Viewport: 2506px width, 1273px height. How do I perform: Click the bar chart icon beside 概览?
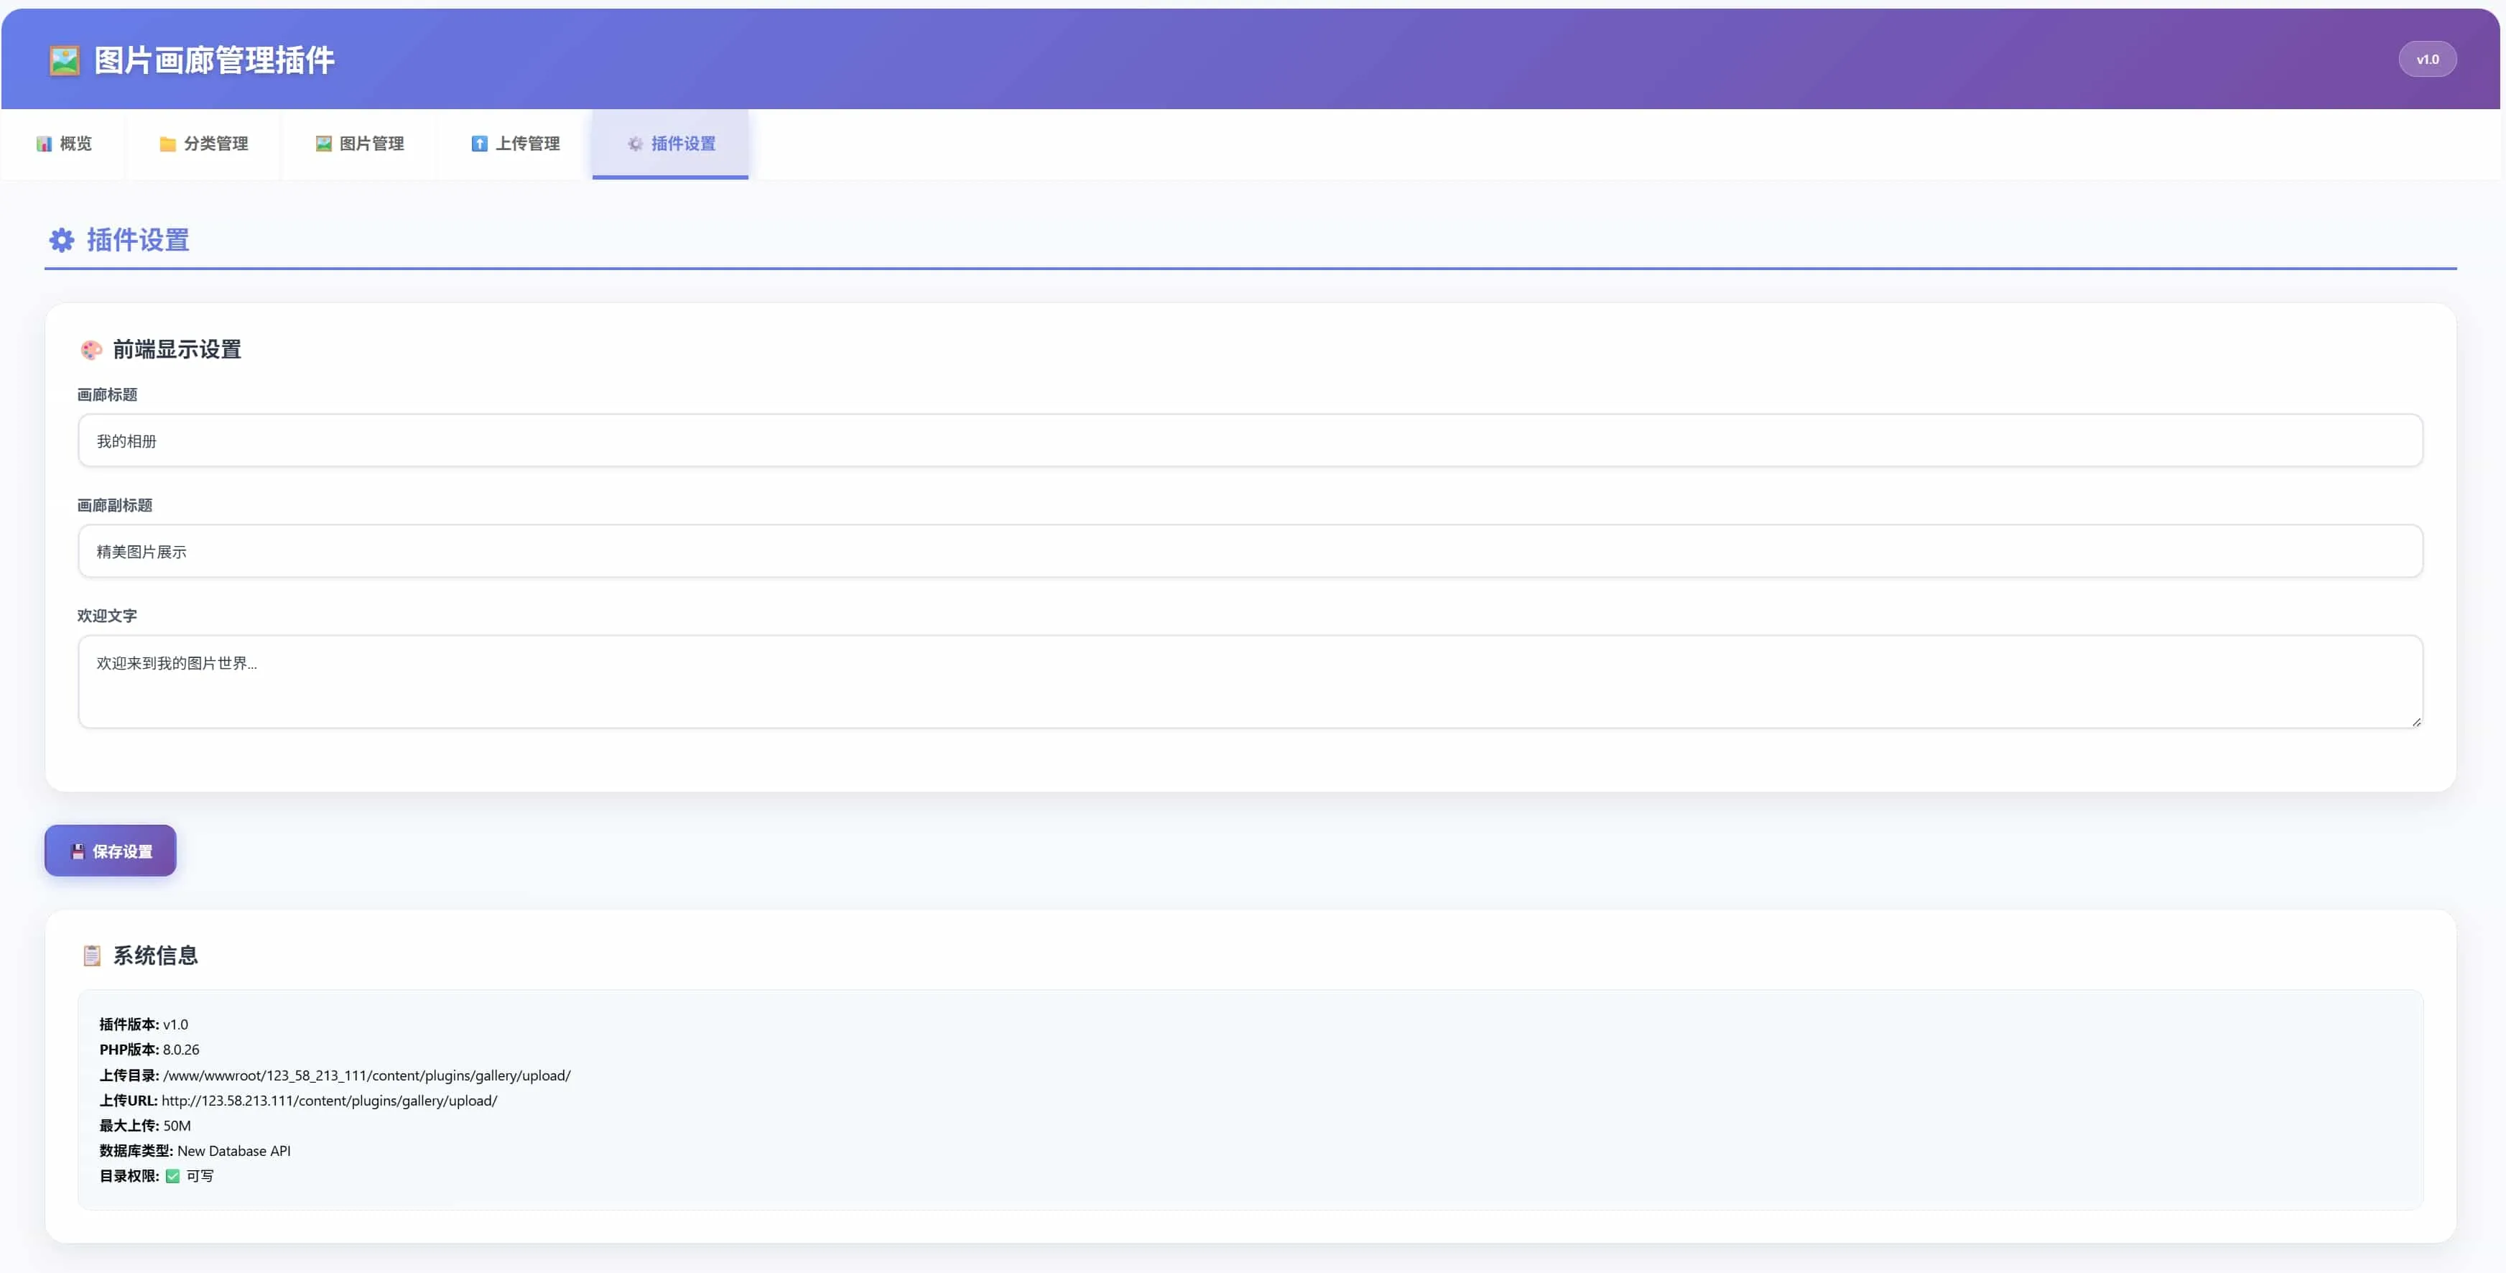point(44,144)
